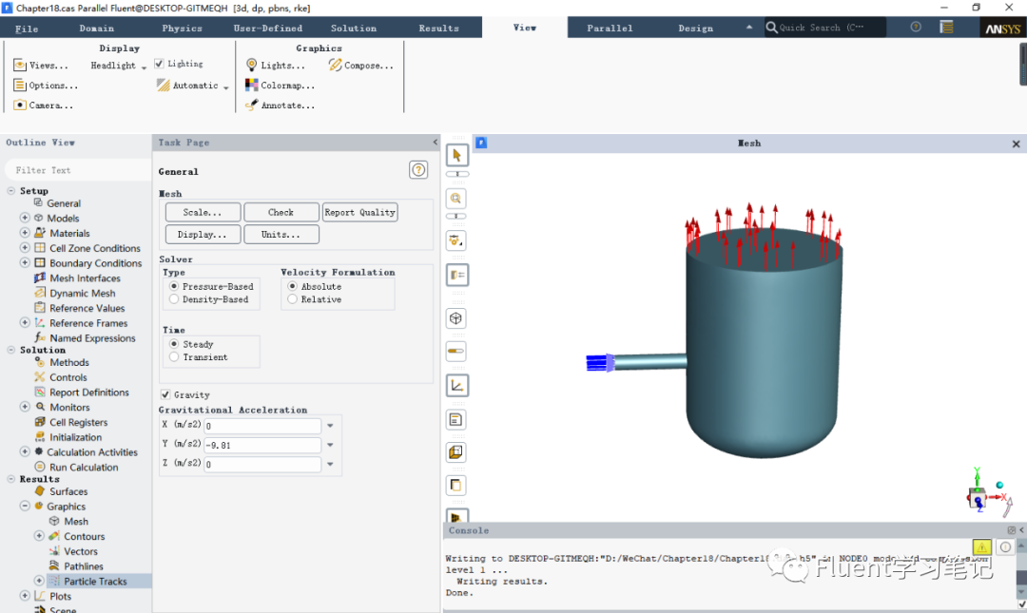Click the Filter Text outline field
Viewport: 1027px width, 613px height.
(77, 169)
